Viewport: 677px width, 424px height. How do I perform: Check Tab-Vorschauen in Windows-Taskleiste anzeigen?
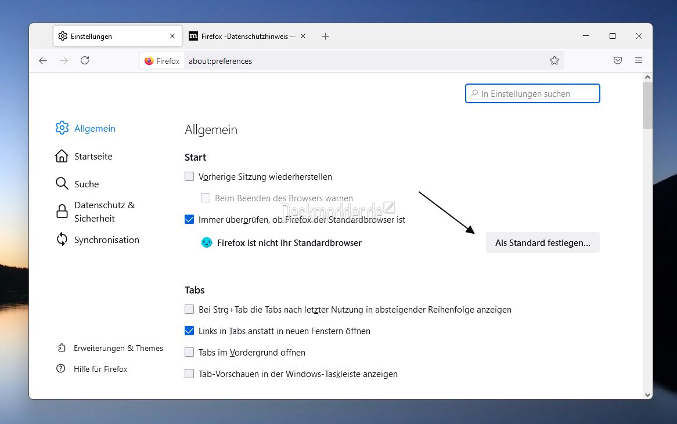click(x=189, y=374)
